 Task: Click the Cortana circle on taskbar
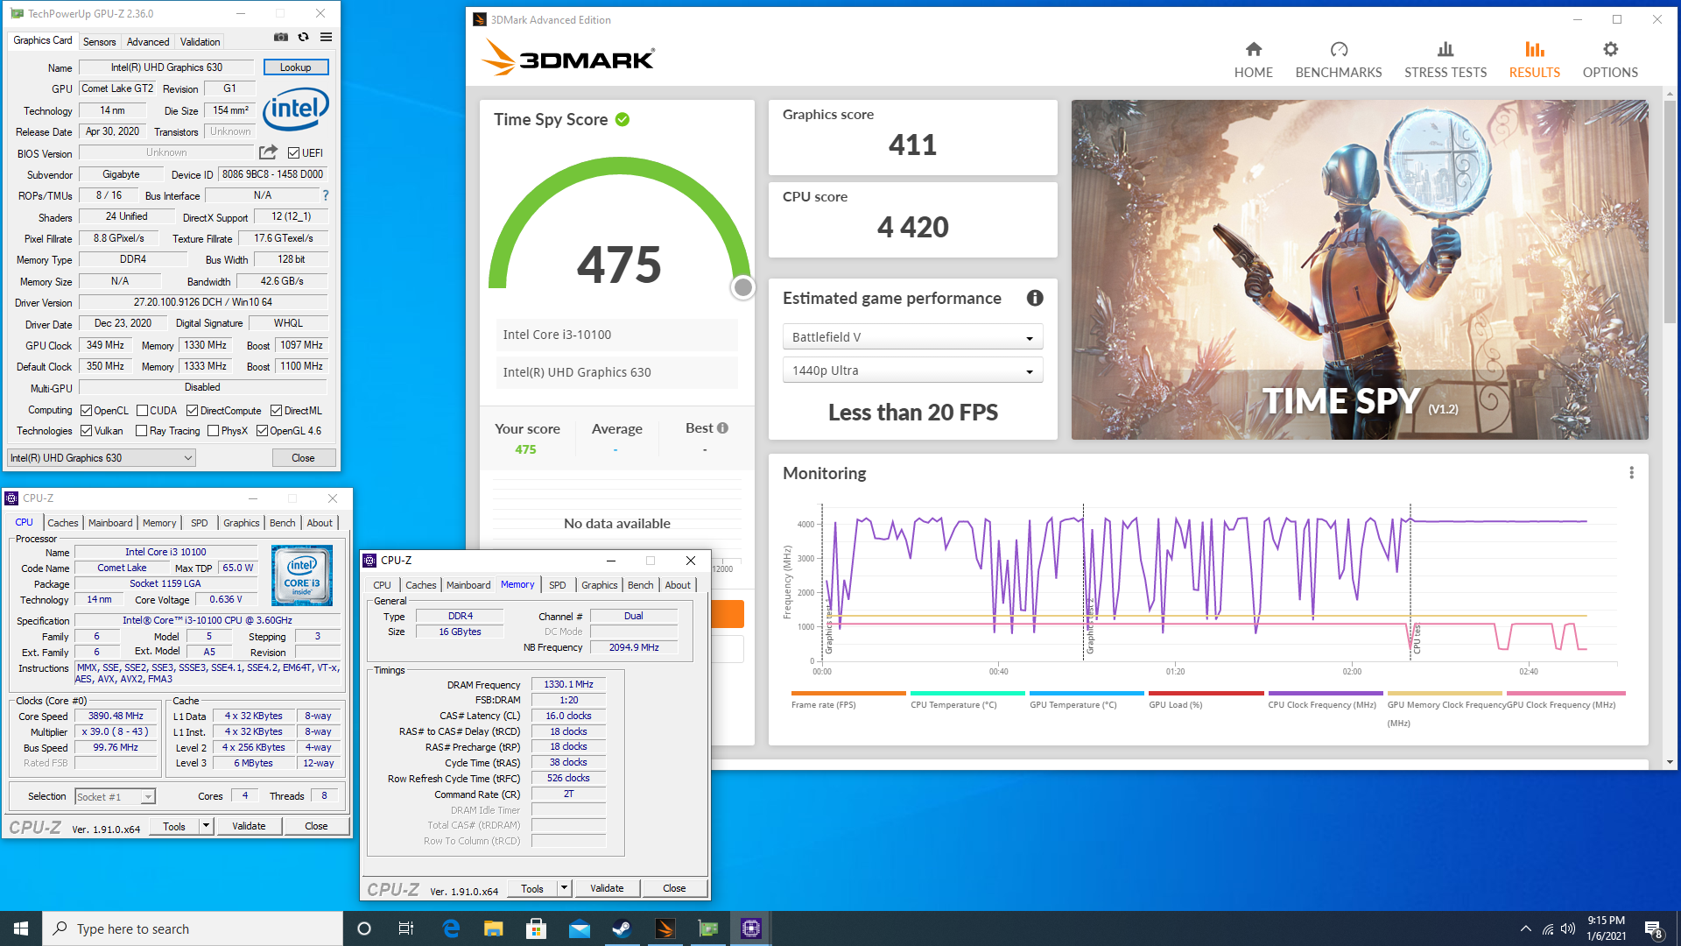[x=364, y=928]
